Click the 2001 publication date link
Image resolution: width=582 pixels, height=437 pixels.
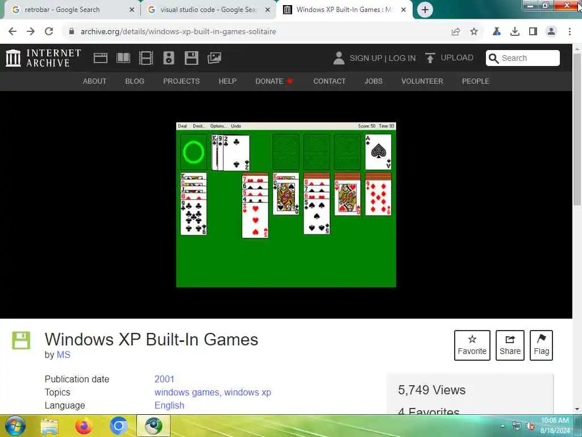(x=164, y=379)
